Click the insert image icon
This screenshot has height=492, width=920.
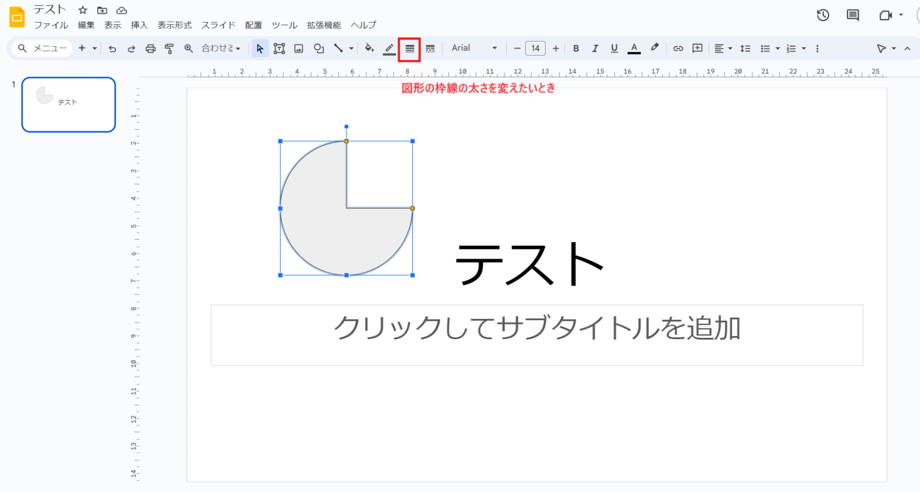[x=299, y=48]
